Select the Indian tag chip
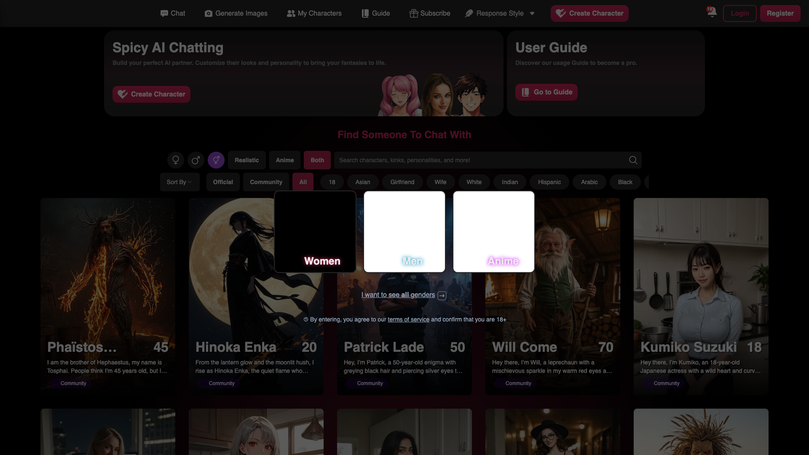This screenshot has height=455, width=809. (510, 182)
